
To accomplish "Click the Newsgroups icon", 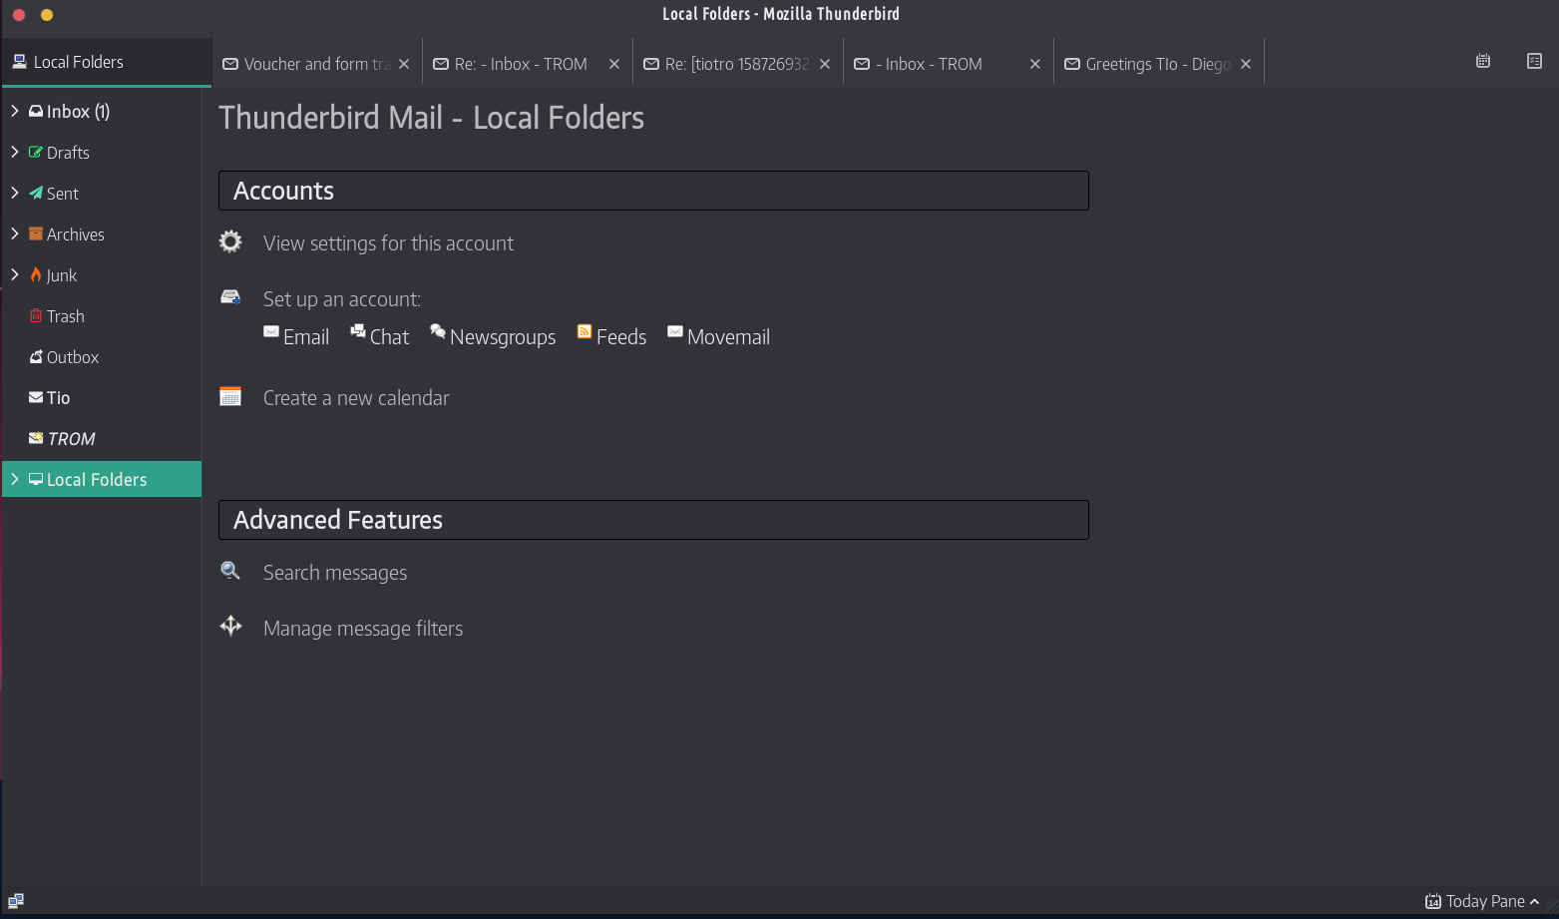I will tap(438, 331).
